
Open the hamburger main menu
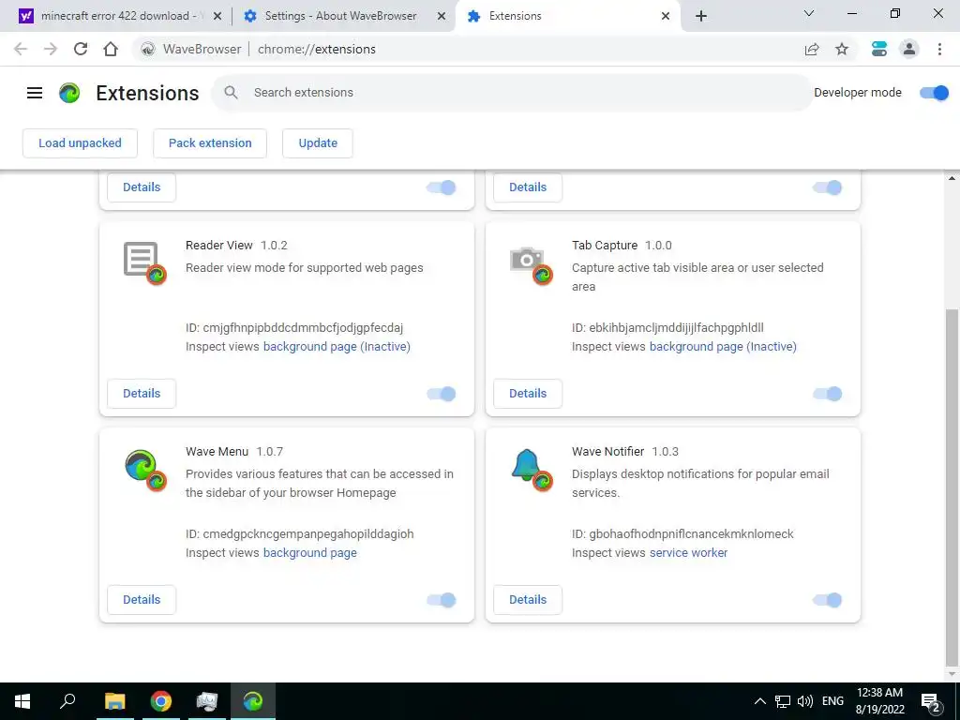(x=35, y=93)
